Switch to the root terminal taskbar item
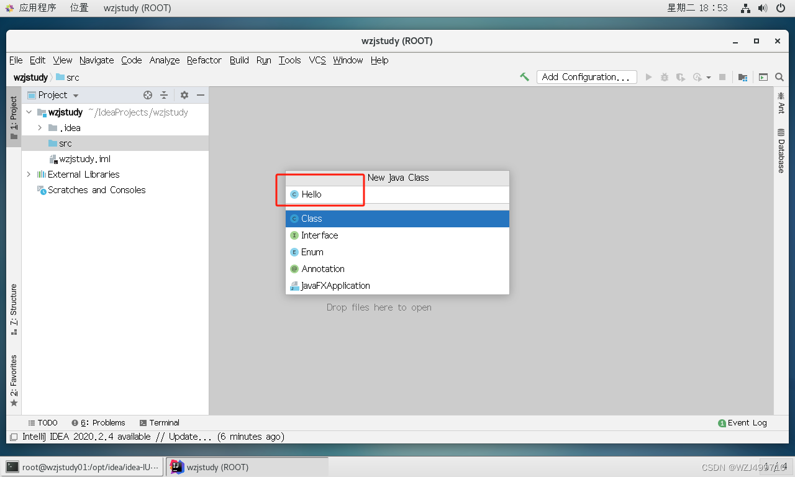 [x=83, y=467]
